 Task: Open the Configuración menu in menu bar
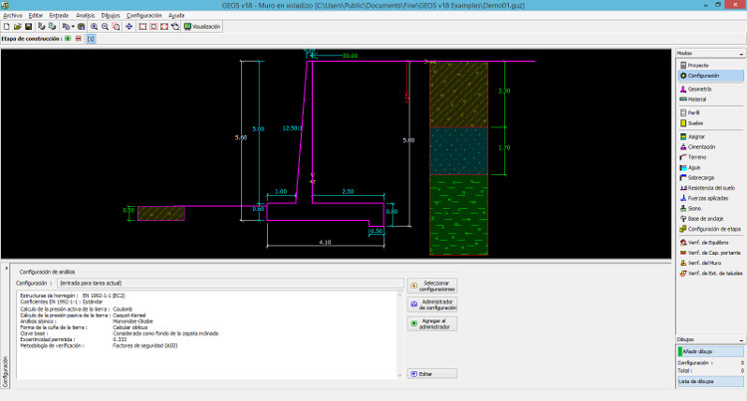click(x=143, y=16)
